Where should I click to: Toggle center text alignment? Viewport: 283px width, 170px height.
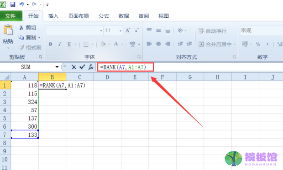(158, 44)
